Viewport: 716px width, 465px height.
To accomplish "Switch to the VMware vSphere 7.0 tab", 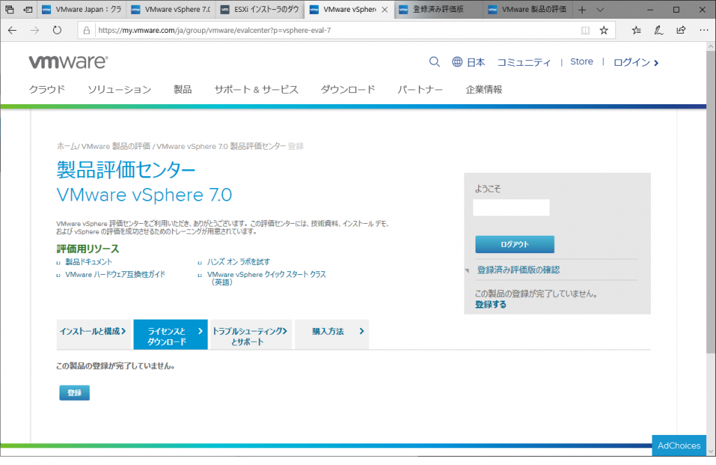I will tap(171, 10).
